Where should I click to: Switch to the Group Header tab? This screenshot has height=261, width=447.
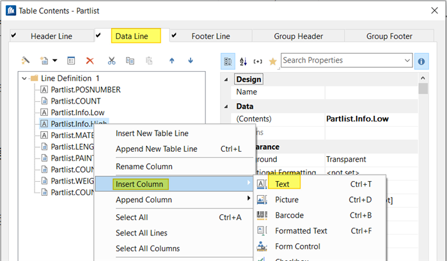click(x=299, y=36)
